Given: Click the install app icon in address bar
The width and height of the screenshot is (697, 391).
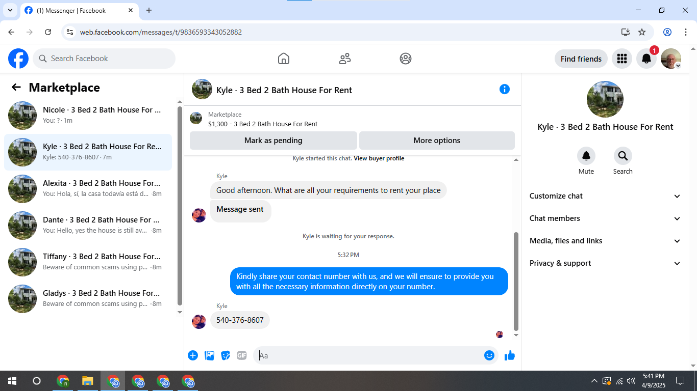Looking at the screenshot, I should pos(626,32).
